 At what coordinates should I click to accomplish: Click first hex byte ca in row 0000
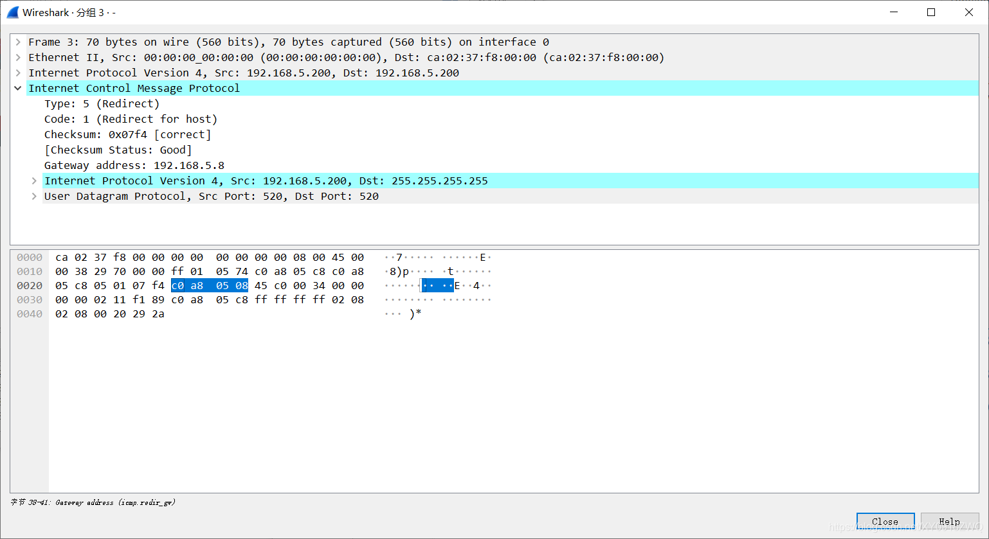pos(62,257)
